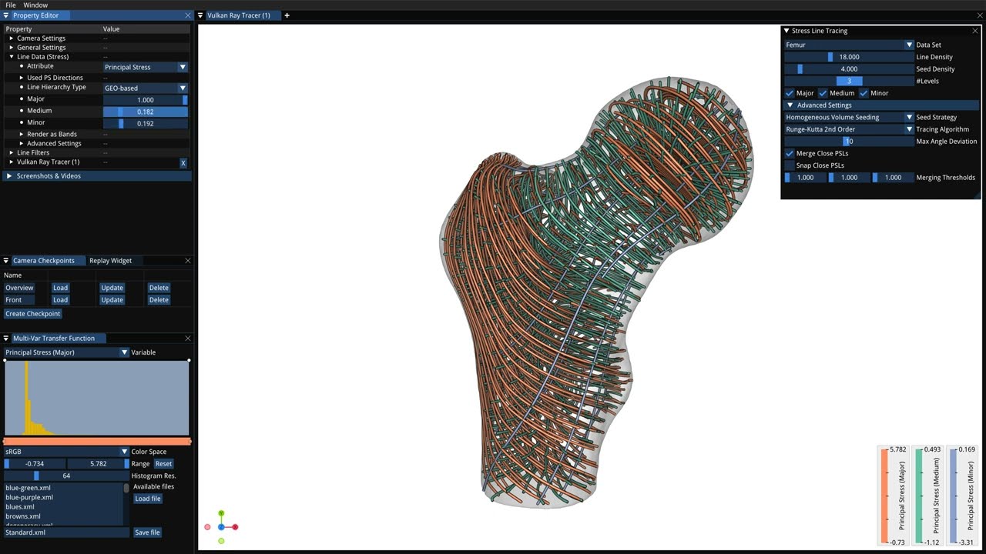The width and height of the screenshot is (986, 554).
Task: Select browns.xml from file list
Action: 23,516
